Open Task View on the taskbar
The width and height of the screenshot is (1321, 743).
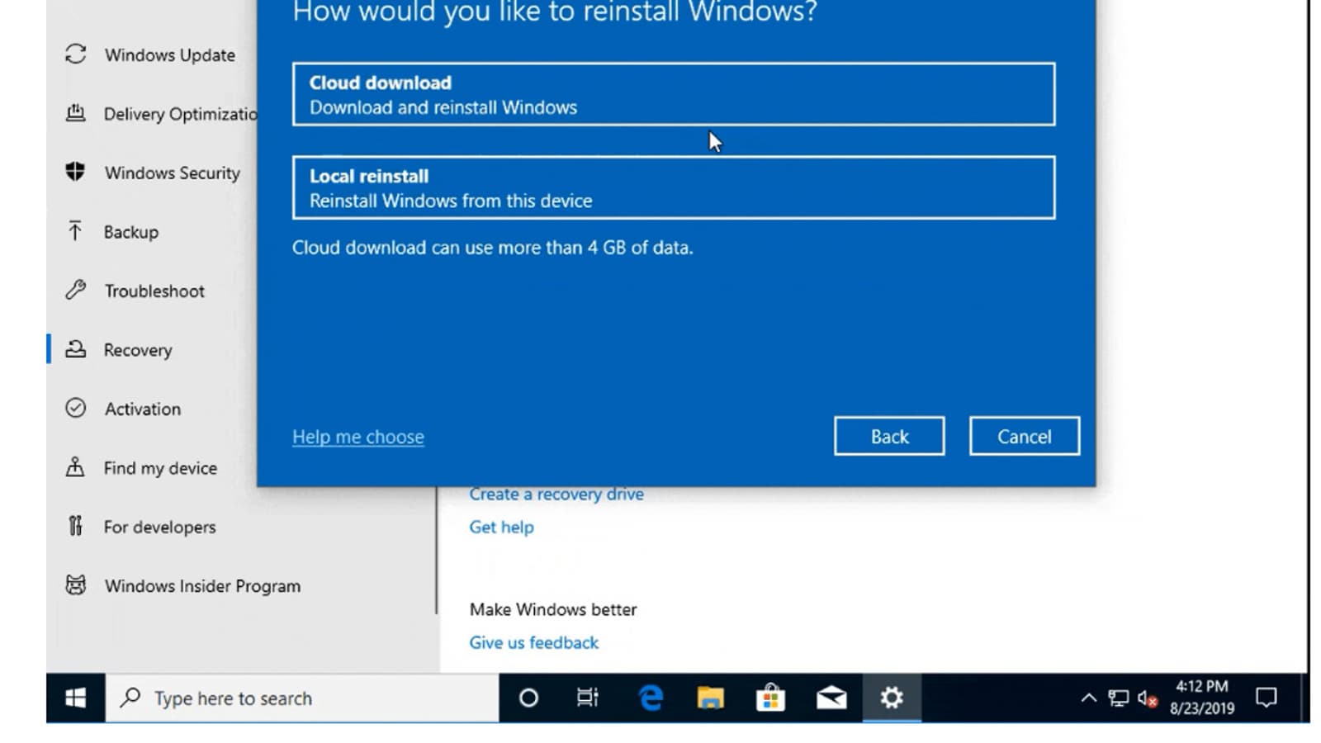point(588,698)
